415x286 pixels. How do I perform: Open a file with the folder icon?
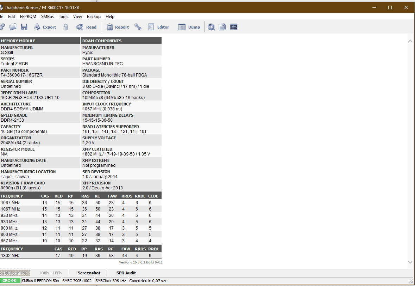pos(13,27)
